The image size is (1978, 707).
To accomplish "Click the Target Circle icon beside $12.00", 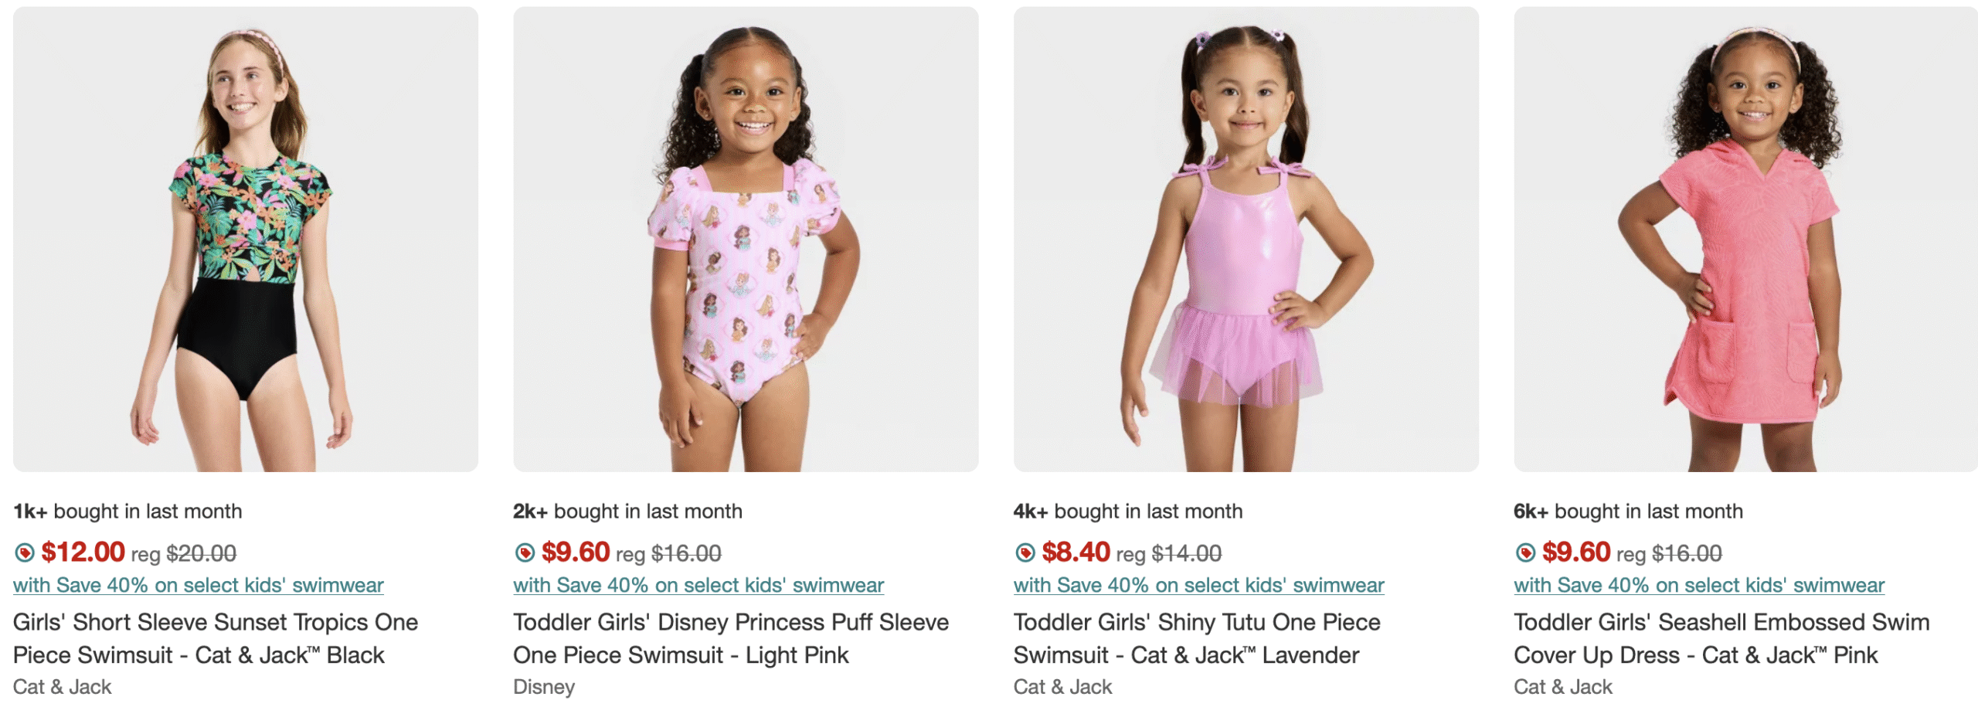I will pyautogui.click(x=25, y=552).
